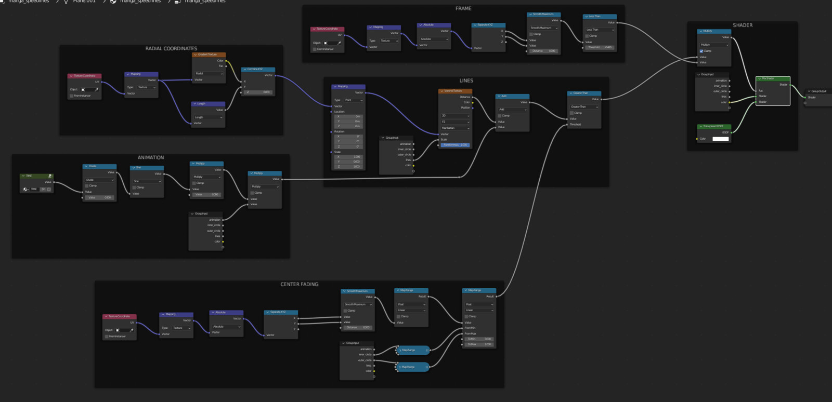Screen dimensions: 832x402
Task: Click the To Max 1.000 field in MapRange
Action: 479,344
